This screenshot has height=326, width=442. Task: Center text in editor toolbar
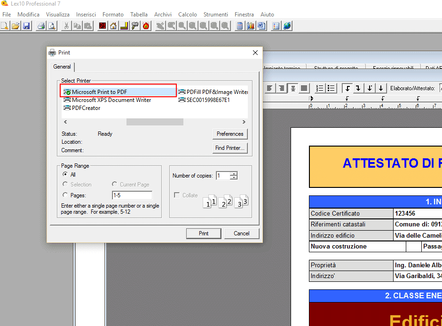point(293,88)
